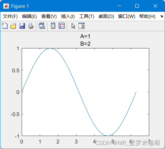Click the sine curve trough near x=4.7
165x149 pixels.
[108, 136]
